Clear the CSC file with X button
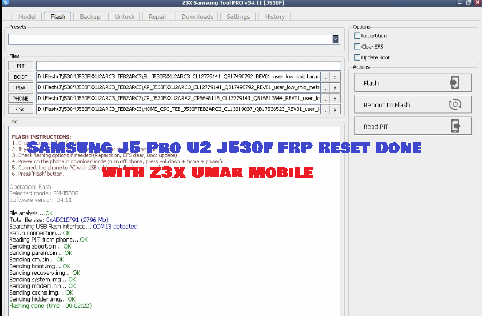 [335, 109]
